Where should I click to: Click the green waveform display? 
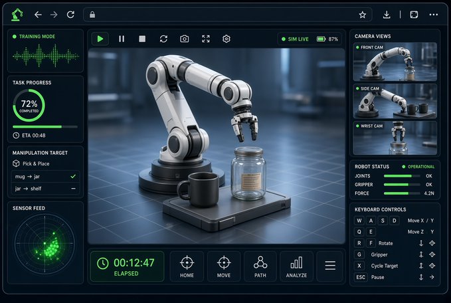(46, 56)
